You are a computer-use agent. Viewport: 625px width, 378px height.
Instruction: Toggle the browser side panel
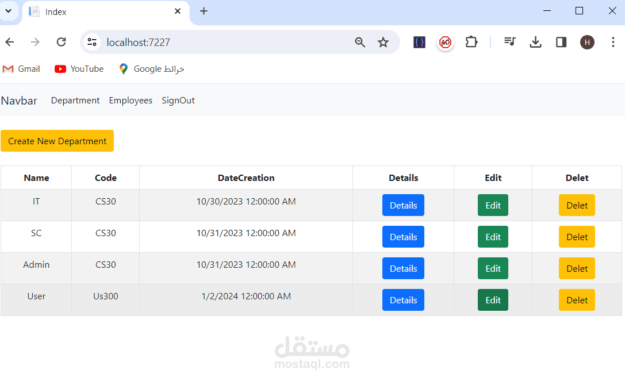click(x=561, y=42)
